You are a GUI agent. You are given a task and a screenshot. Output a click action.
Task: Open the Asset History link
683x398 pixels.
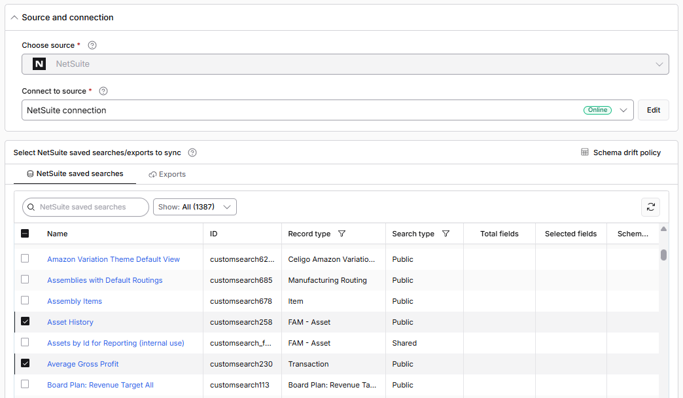[70, 322]
